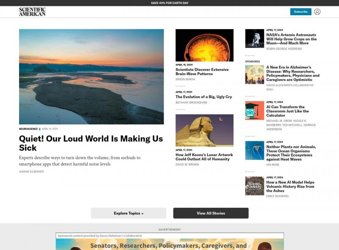The height and width of the screenshot is (250, 339).
Task: Click author Ian Rose
Action: coord(273,165)
